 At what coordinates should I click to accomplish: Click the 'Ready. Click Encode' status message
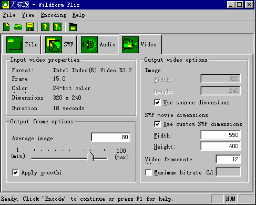(87, 199)
